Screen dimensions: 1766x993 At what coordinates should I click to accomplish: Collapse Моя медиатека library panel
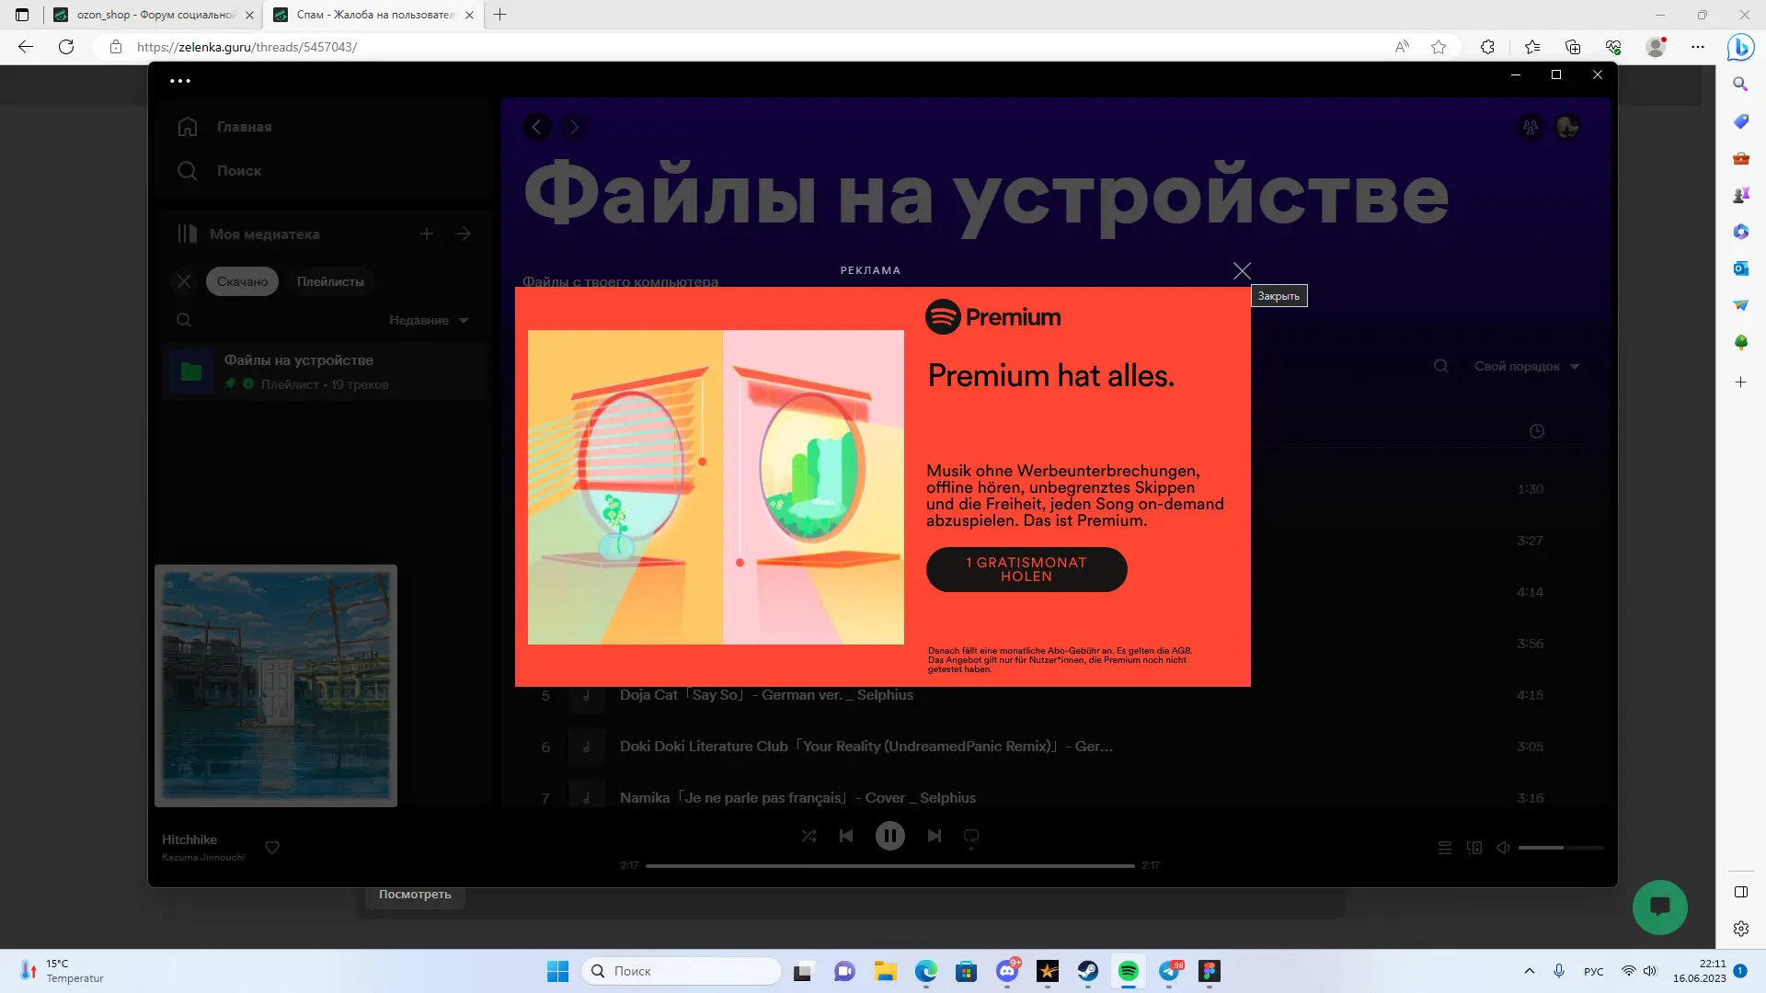pos(248,234)
